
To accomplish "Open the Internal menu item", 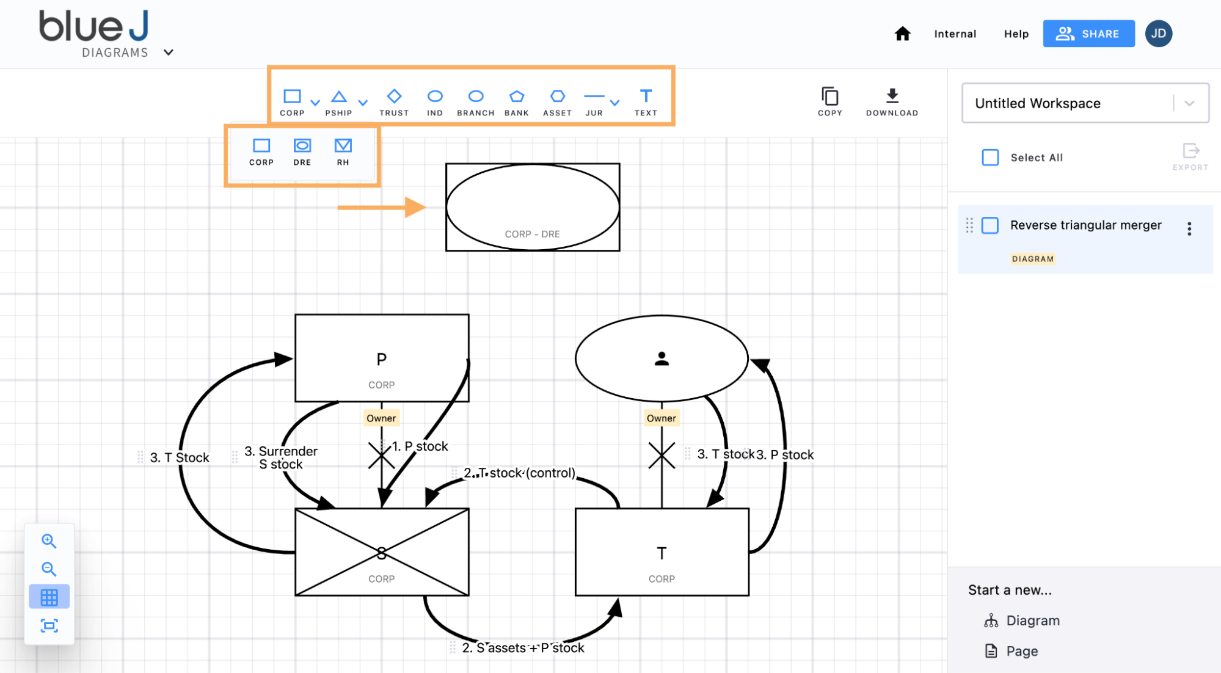I will tap(955, 34).
